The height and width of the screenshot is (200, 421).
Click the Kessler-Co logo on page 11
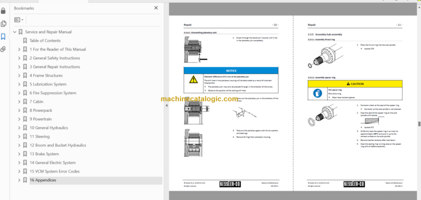(354, 184)
